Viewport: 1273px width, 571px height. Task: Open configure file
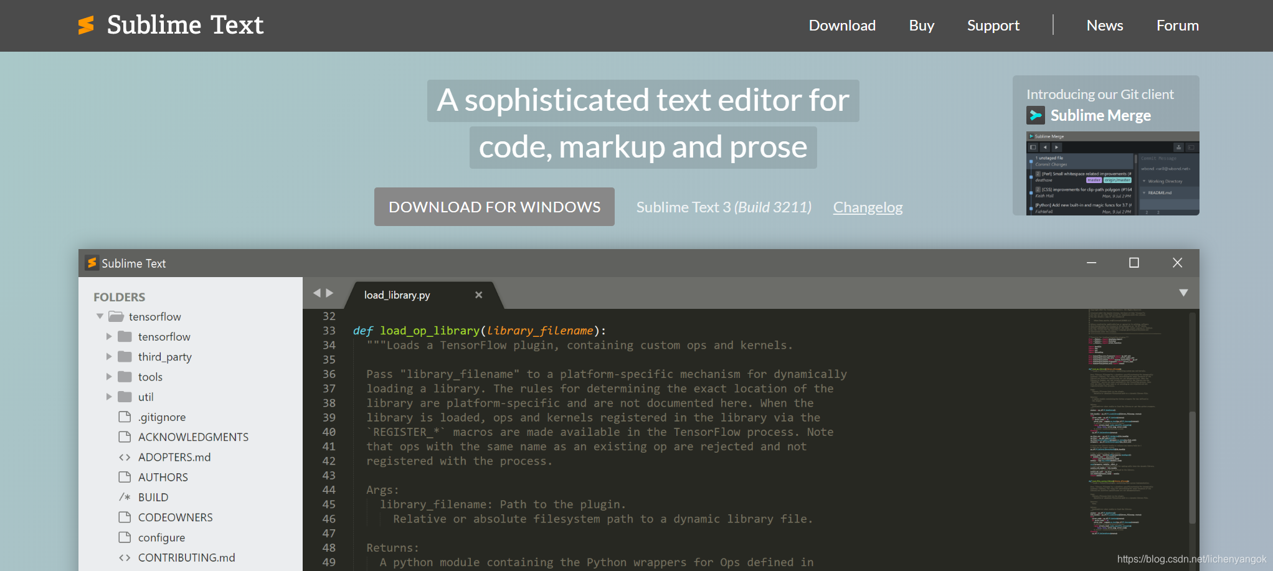(x=161, y=537)
